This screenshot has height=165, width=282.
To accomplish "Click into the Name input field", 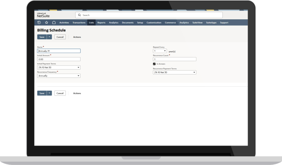I will (59, 51).
